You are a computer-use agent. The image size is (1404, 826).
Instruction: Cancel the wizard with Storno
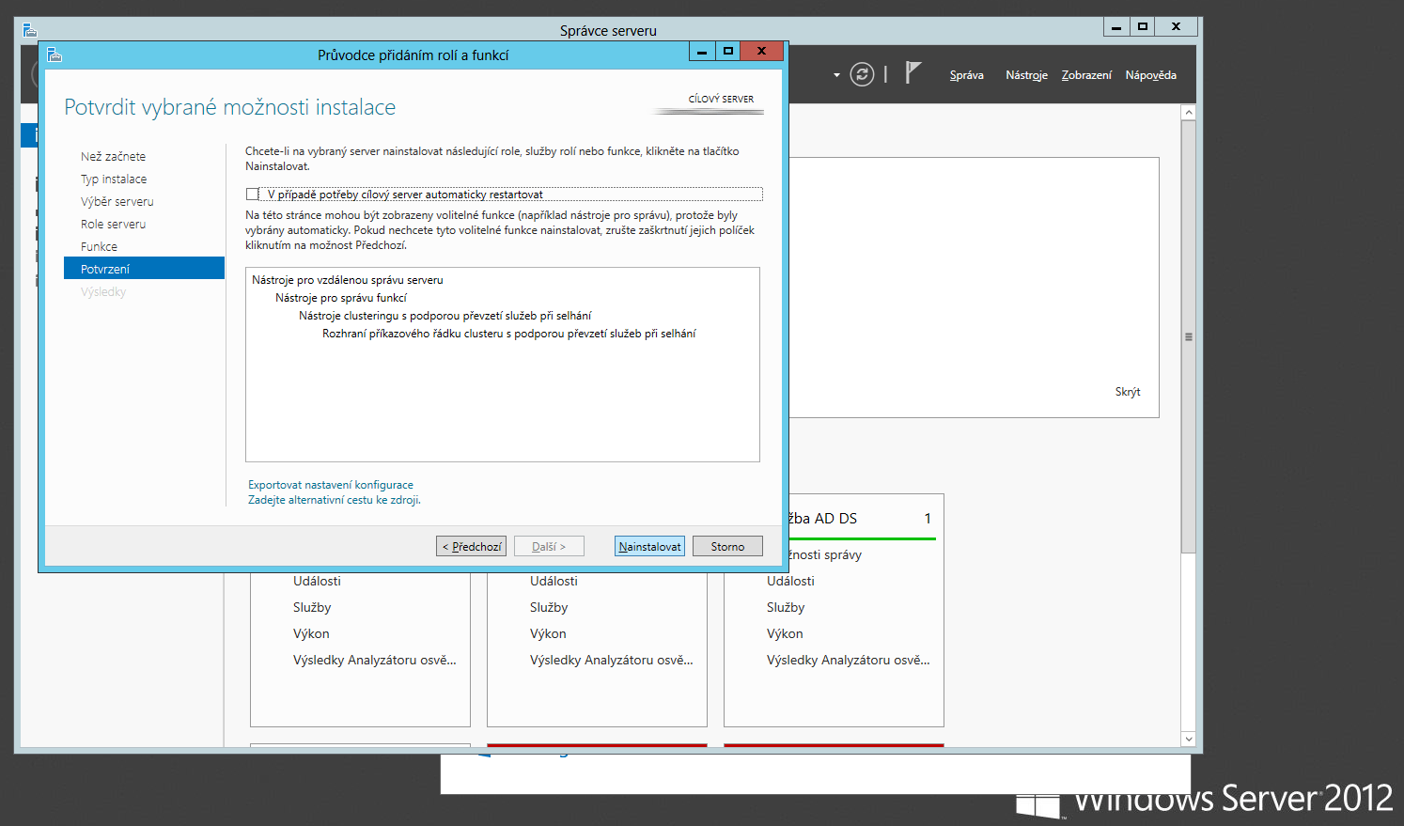(x=727, y=546)
